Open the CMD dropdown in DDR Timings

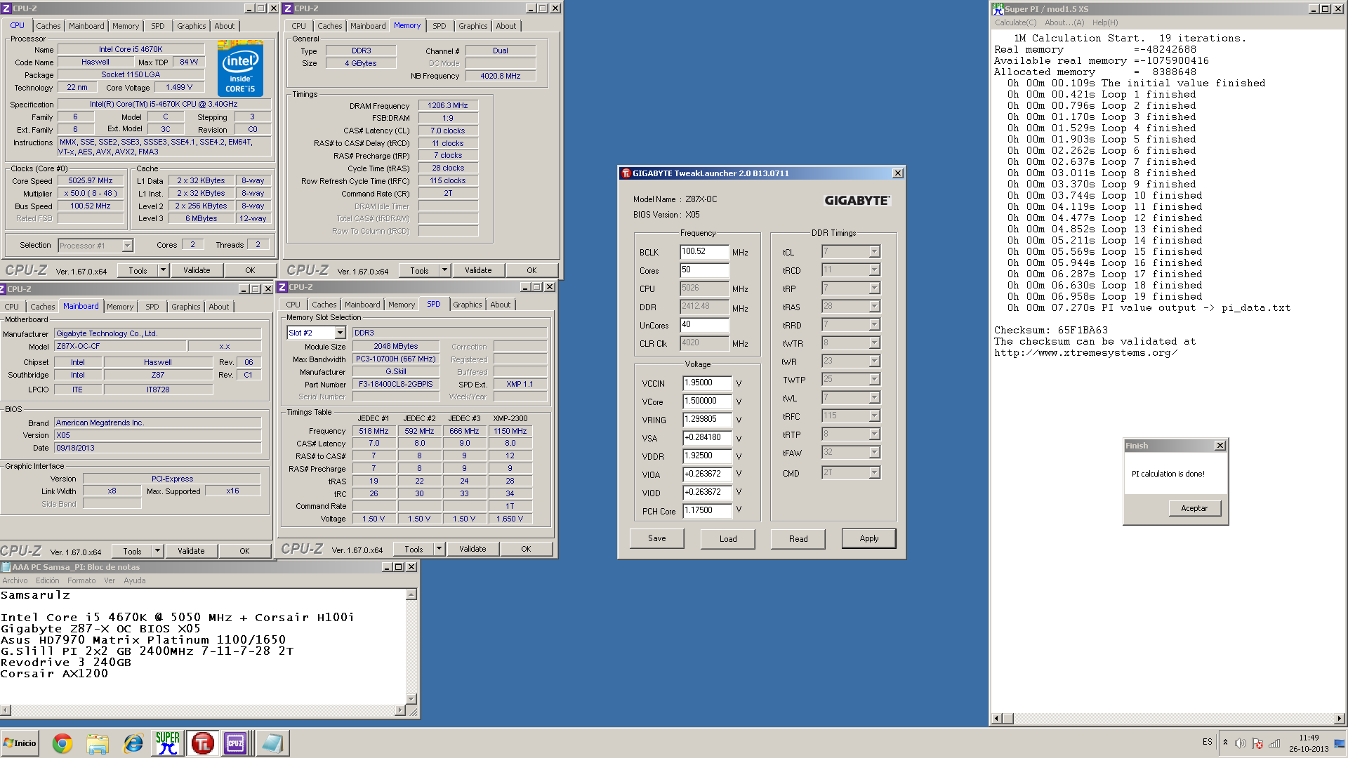pyautogui.click(x=874, y=473)
